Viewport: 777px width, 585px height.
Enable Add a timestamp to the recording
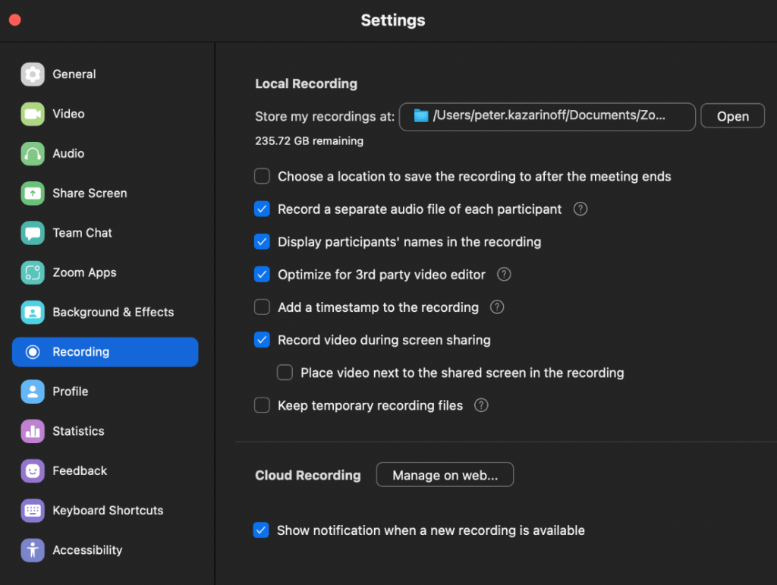coord(262,307)
